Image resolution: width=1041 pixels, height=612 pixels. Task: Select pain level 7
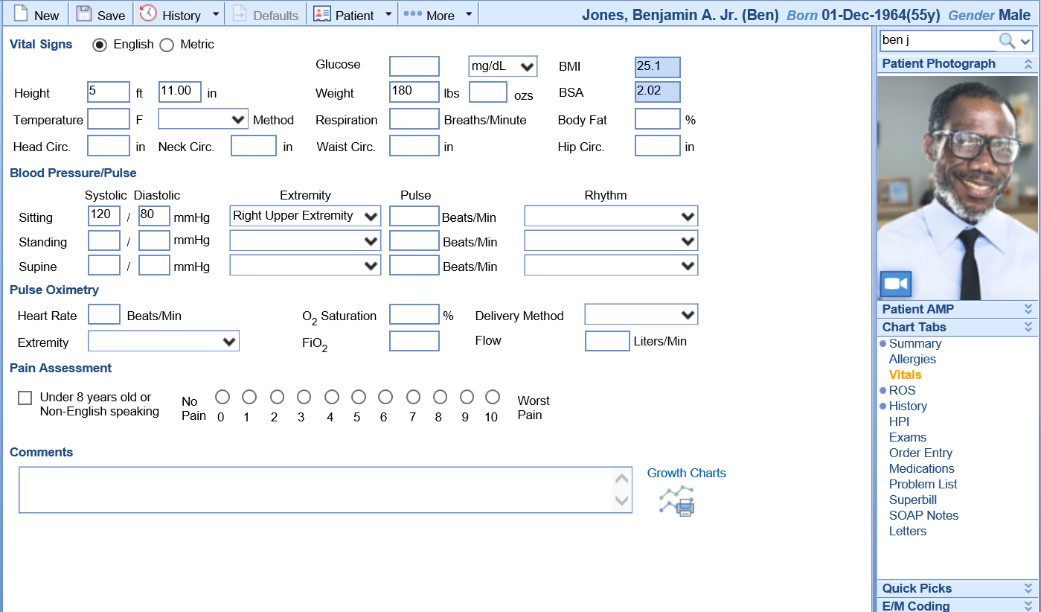pos(413,397)
